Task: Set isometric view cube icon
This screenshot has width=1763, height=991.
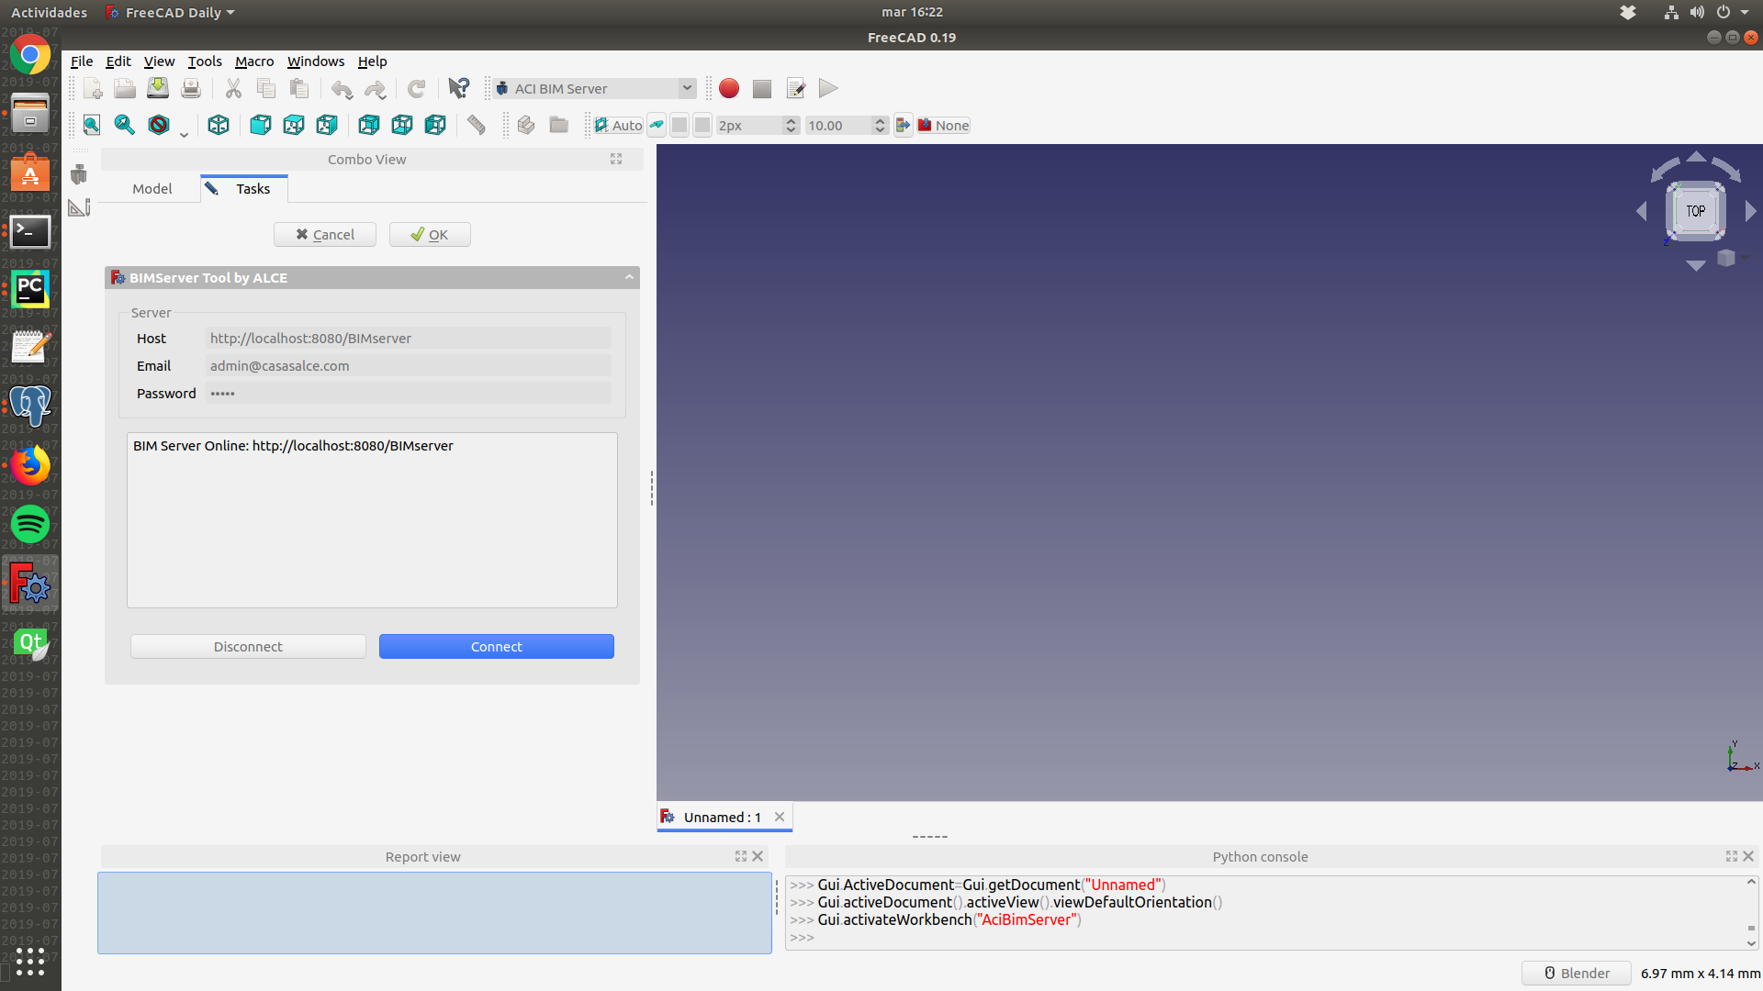Action: pyautogui.click(x=219, y=125)
